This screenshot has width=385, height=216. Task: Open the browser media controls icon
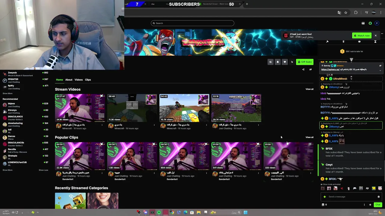click(x=366, y=13)
